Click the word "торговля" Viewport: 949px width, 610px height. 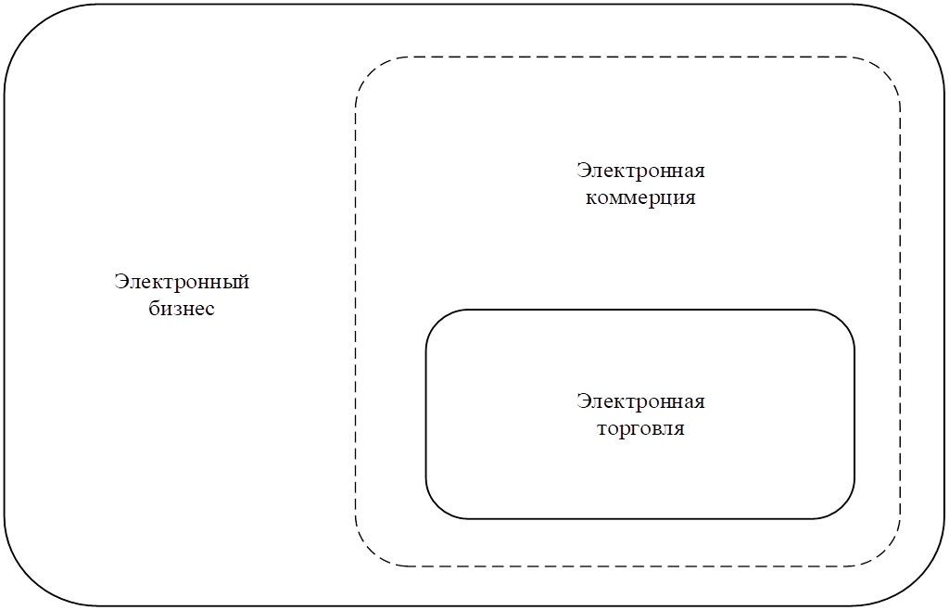tap(640, 429)
